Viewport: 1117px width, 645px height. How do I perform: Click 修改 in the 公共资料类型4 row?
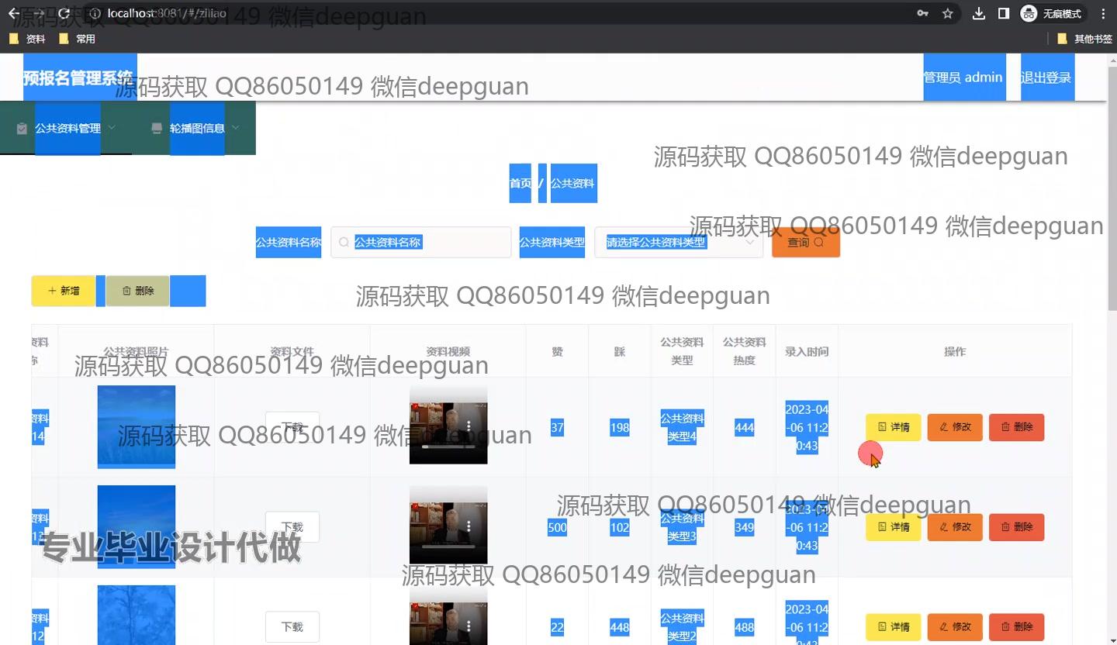coord(955,427)
